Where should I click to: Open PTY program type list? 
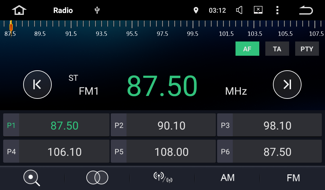pos(307,49)
